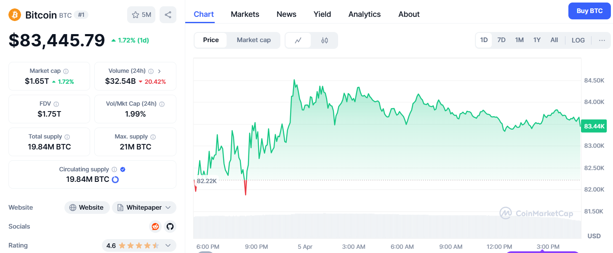613x253 pixels.
Task: Click the 5 Apr date axis label
Action: click(x=305, y=247)
